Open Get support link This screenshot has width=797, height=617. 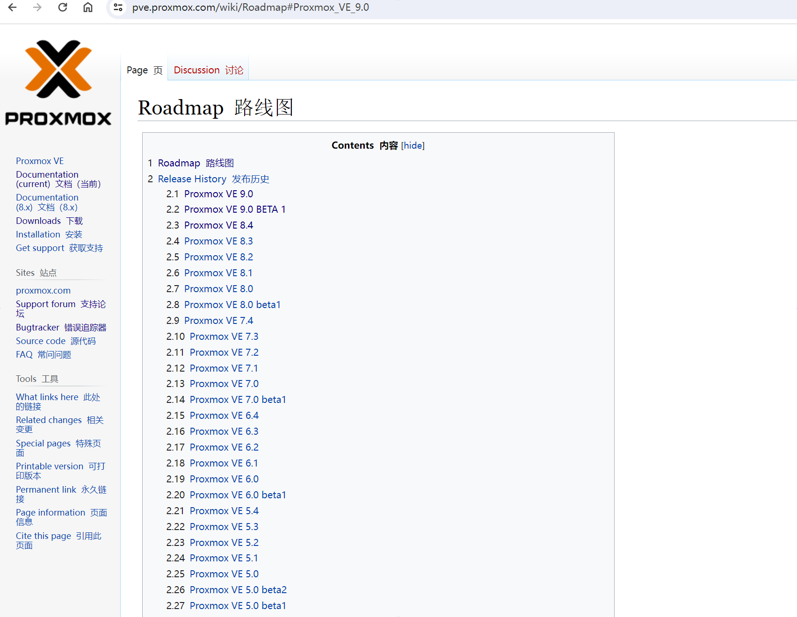point(59,248)
